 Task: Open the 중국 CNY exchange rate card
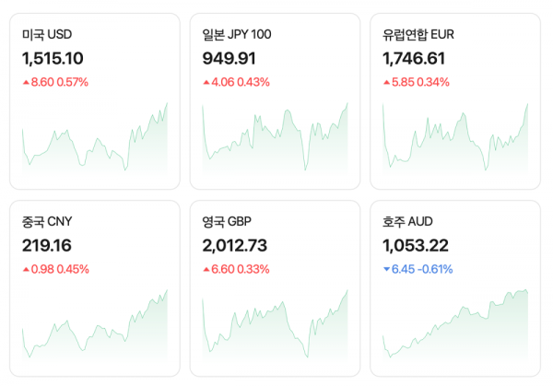(94, 287)
